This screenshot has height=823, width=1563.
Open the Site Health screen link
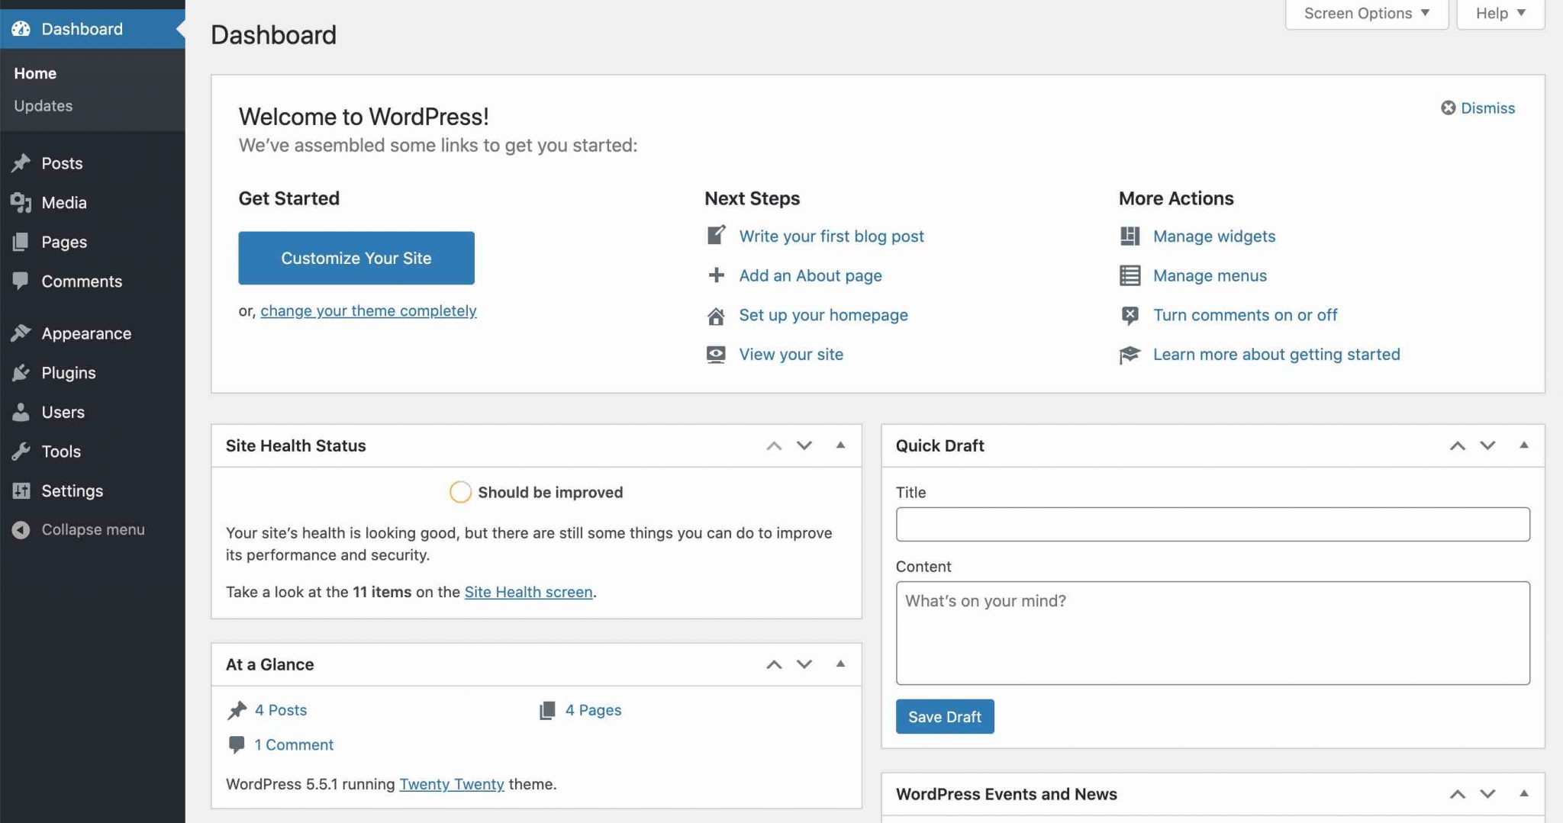(x=528, y=592)
